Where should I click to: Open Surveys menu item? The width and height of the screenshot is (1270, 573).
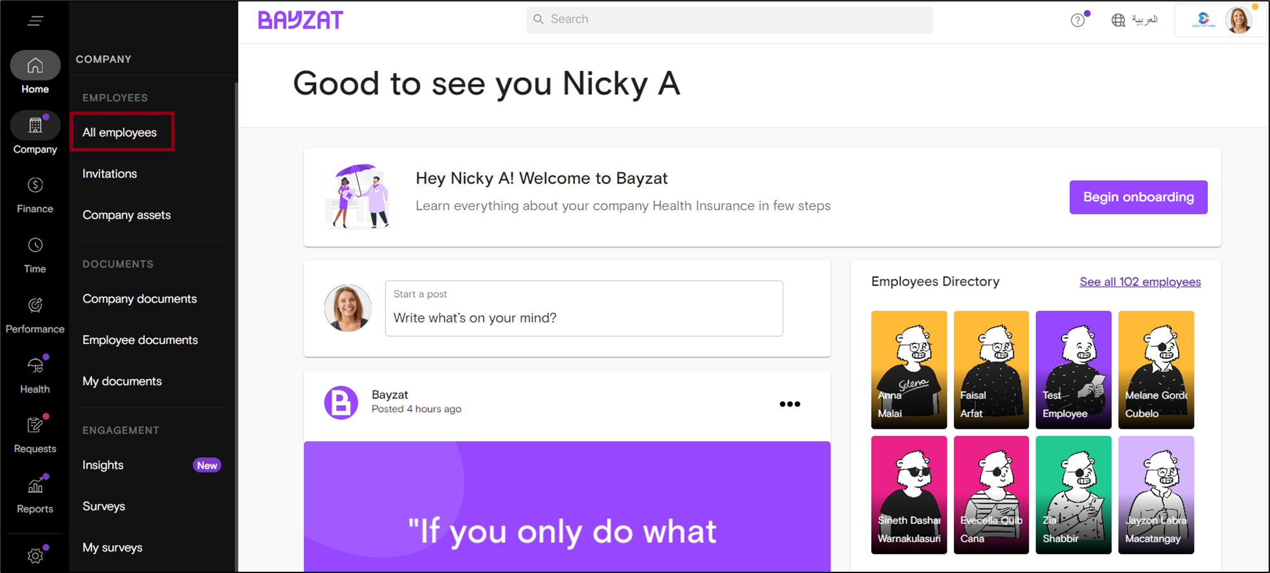104,506
